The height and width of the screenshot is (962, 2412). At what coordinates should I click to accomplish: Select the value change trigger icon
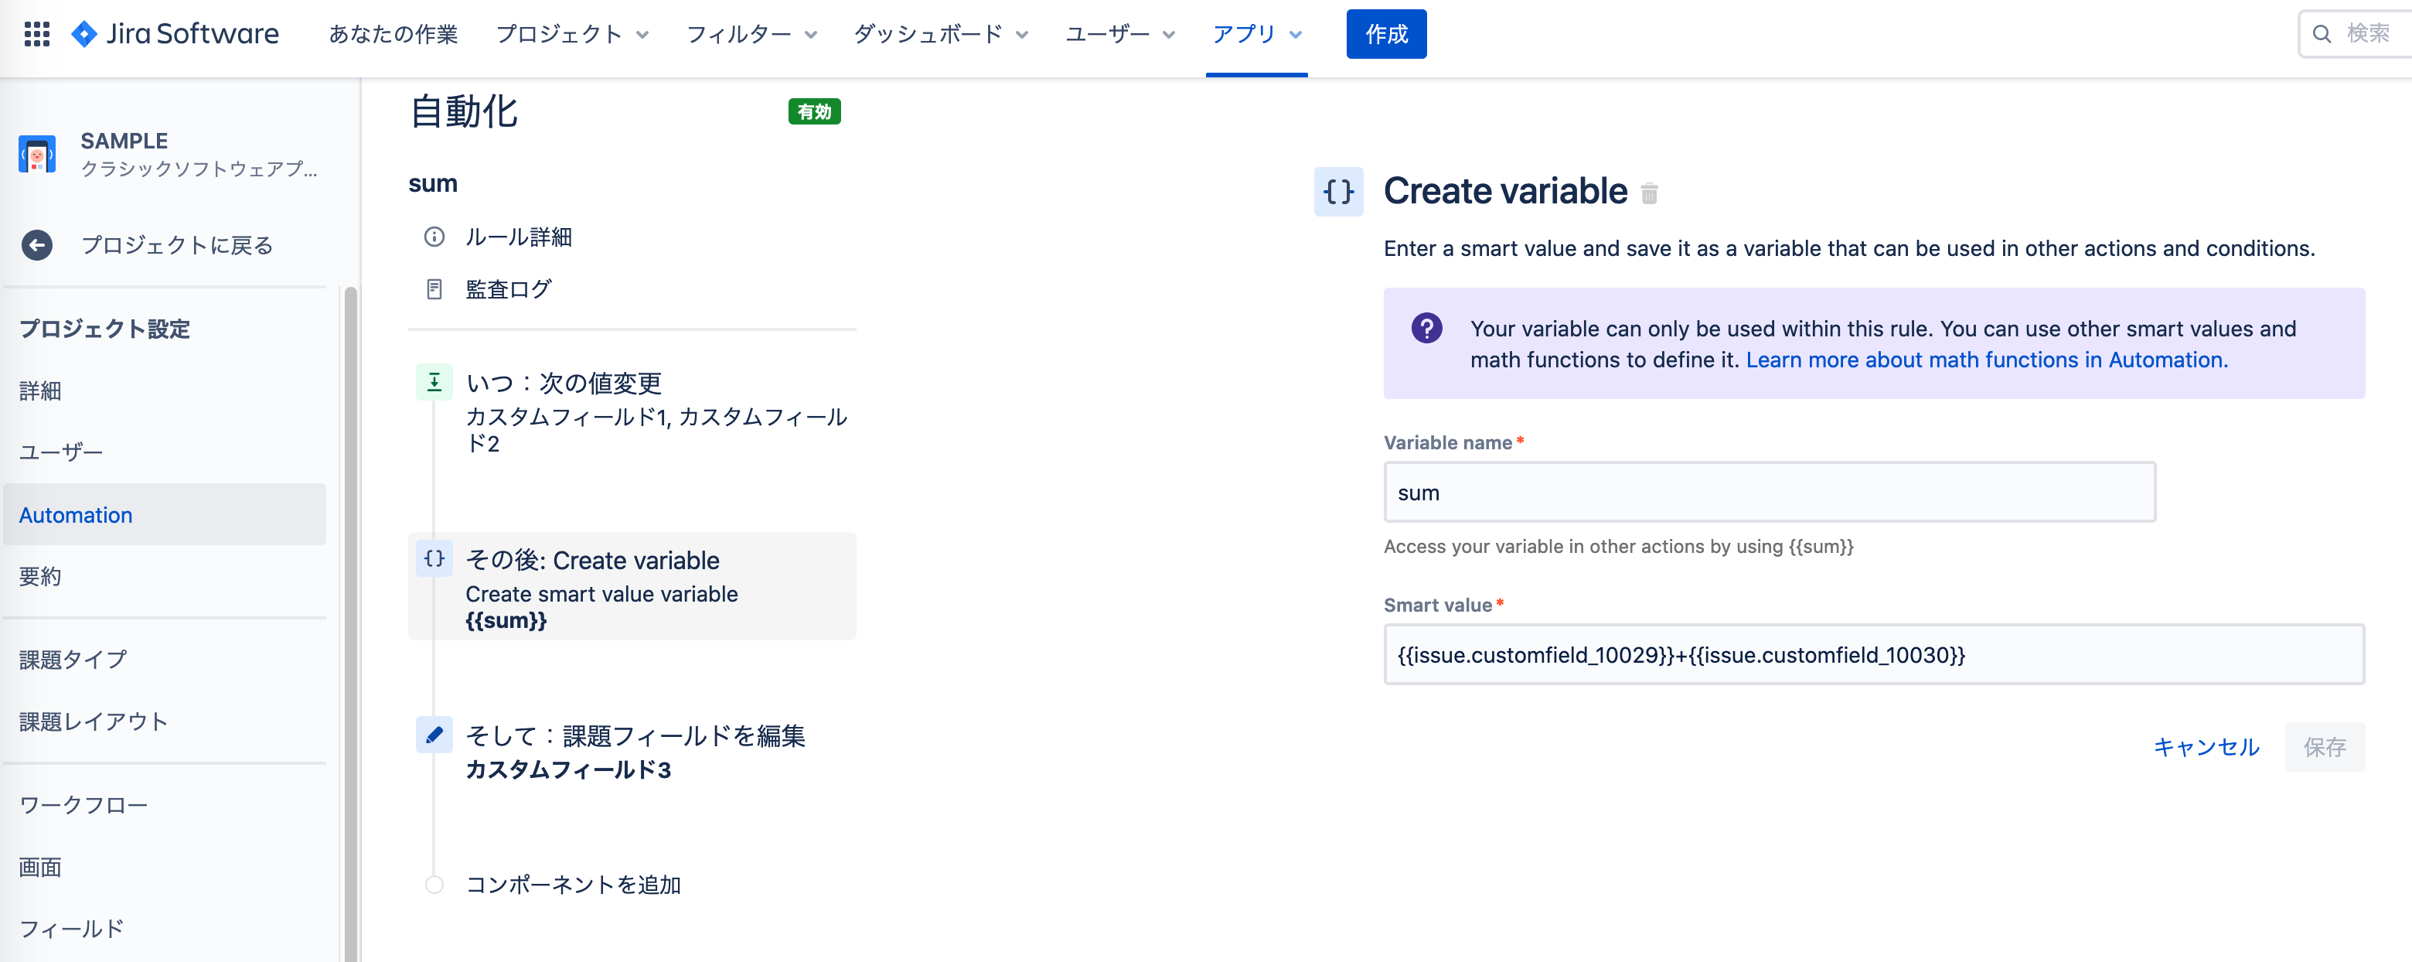click(434, 382)
